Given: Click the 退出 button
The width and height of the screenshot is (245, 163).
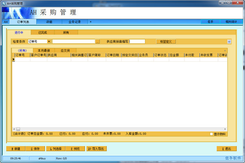Looking at the screenshot, I should pyautogui.click(x=227, y=149).
